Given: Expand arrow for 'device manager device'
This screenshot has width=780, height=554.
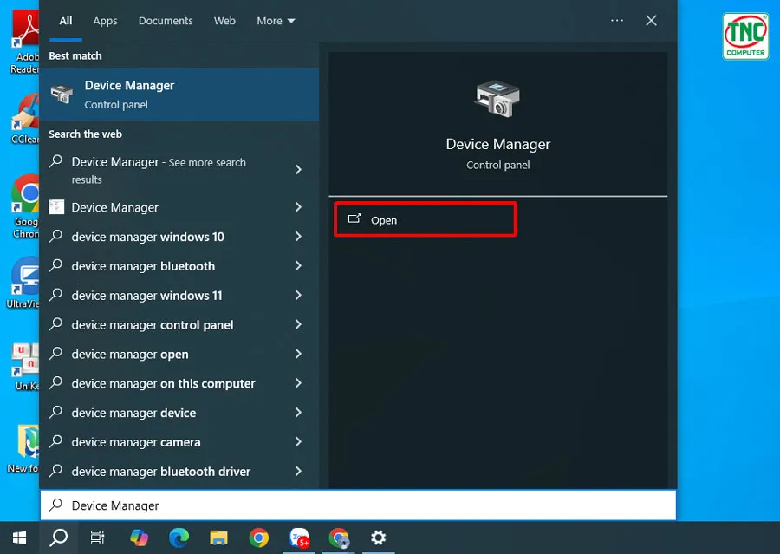Looking at the screenshot, I should tap(298, 413).
